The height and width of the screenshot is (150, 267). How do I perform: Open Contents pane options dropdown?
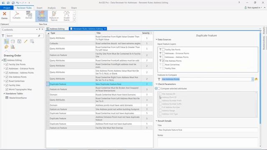(37, 30)
